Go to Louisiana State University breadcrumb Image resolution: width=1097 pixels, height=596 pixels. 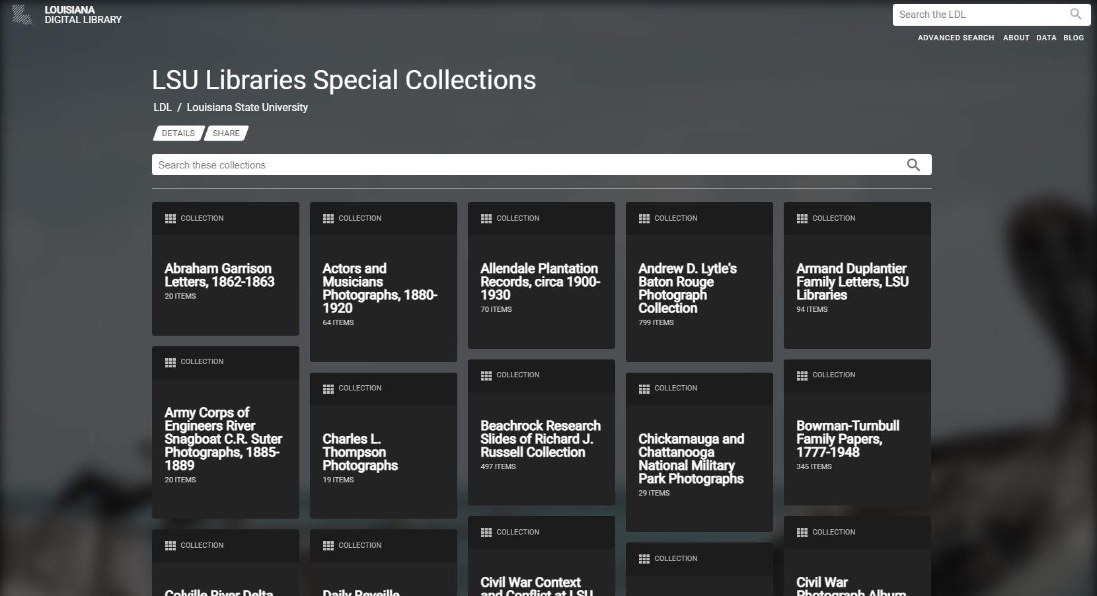tap(247, 107)
